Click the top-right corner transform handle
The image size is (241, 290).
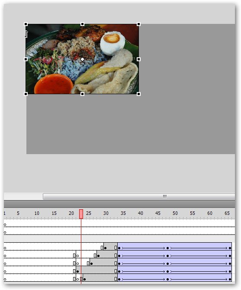138,24
